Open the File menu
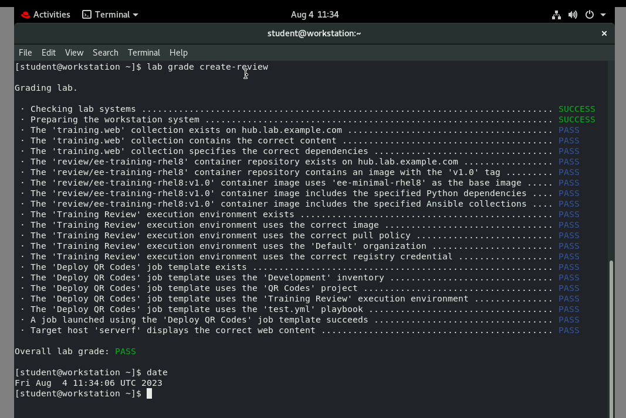The image size is (626, 418). pos(25,53)
